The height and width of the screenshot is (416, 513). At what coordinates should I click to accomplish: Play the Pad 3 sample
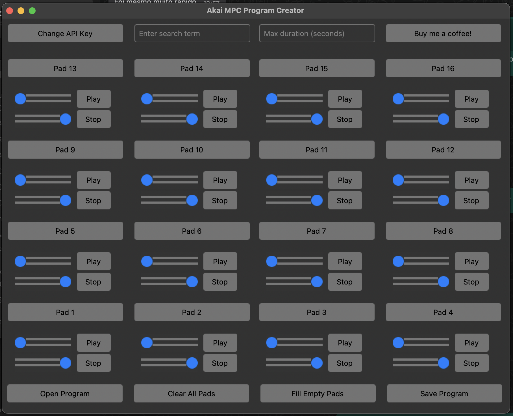coord(345,343)
